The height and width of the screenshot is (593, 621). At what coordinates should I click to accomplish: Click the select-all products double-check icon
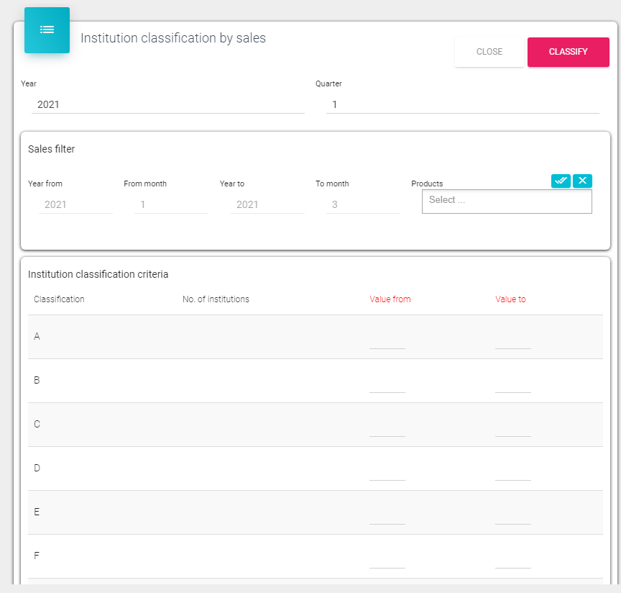click(x=561, y=181)
